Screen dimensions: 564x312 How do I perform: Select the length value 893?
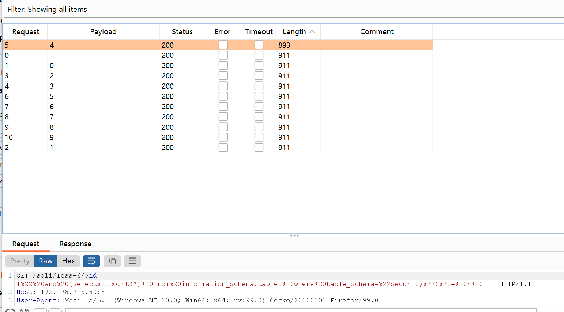click(284, 45)
